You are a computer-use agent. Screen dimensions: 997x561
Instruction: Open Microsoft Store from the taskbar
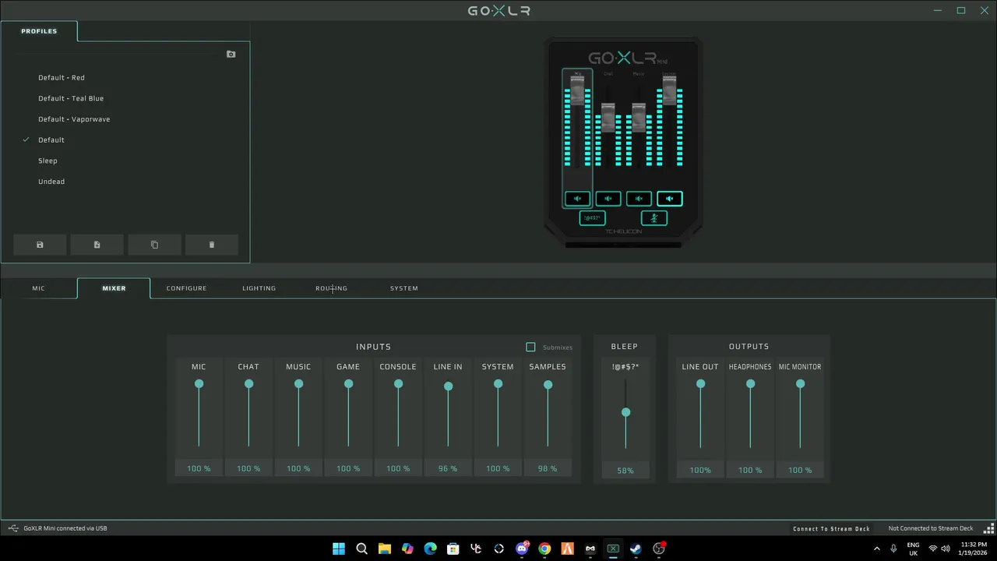(x=453, y=549)
